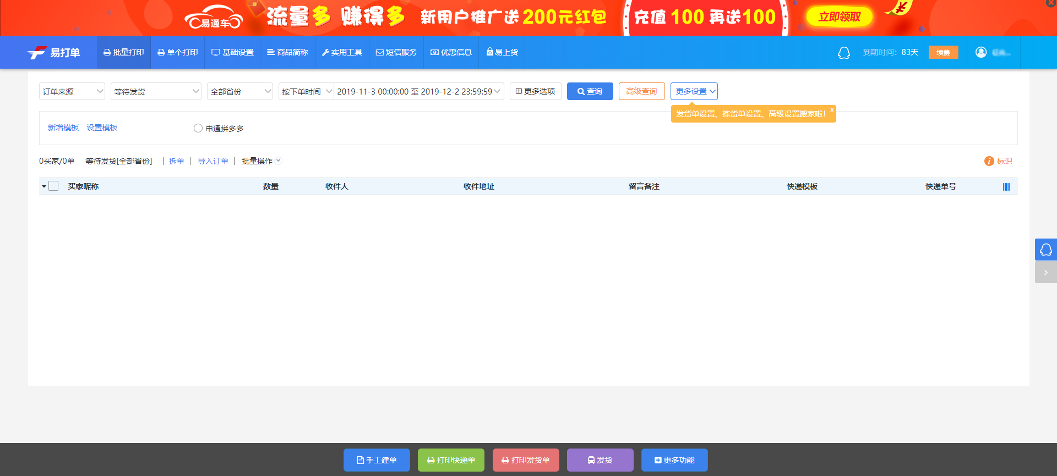The image size is (1057, 476).
Task: Click the purple 发货 button
Action: (x=600, y=460)
